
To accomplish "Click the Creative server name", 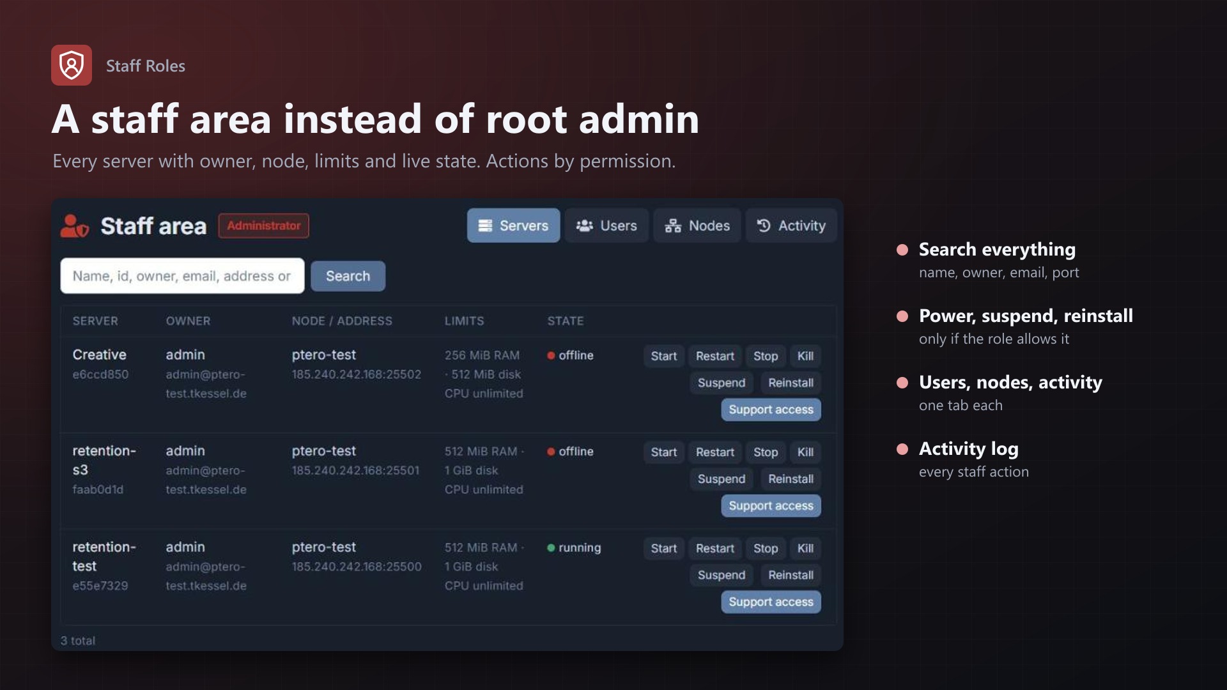I will [x=100, y=355].
